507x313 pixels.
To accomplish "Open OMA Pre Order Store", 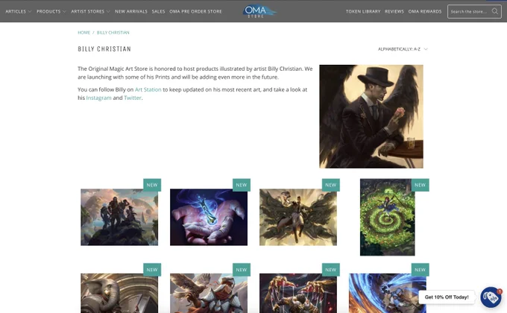I will 195,11.
